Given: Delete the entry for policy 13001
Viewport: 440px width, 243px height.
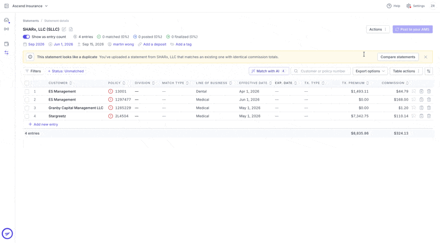Looking at the screenshot, I should 429,91.
